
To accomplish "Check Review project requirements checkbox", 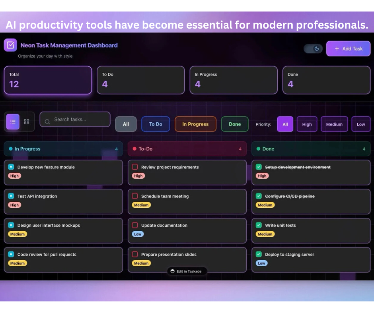I will coord(135,167).
